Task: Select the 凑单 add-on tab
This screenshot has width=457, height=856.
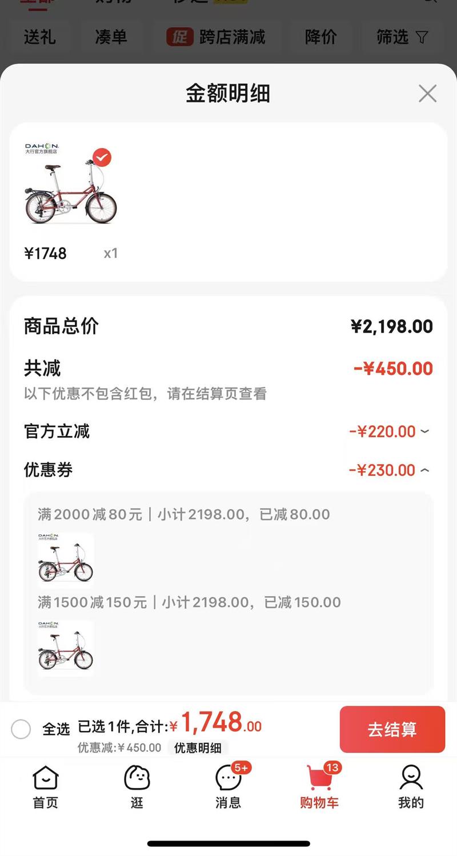Action: 111,38
